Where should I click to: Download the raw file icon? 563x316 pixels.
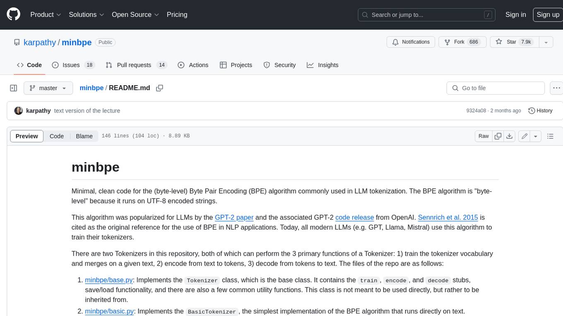[510, 136]
